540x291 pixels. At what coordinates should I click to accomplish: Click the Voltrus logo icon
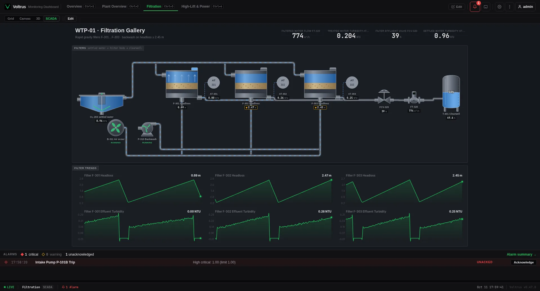(8, 7)
